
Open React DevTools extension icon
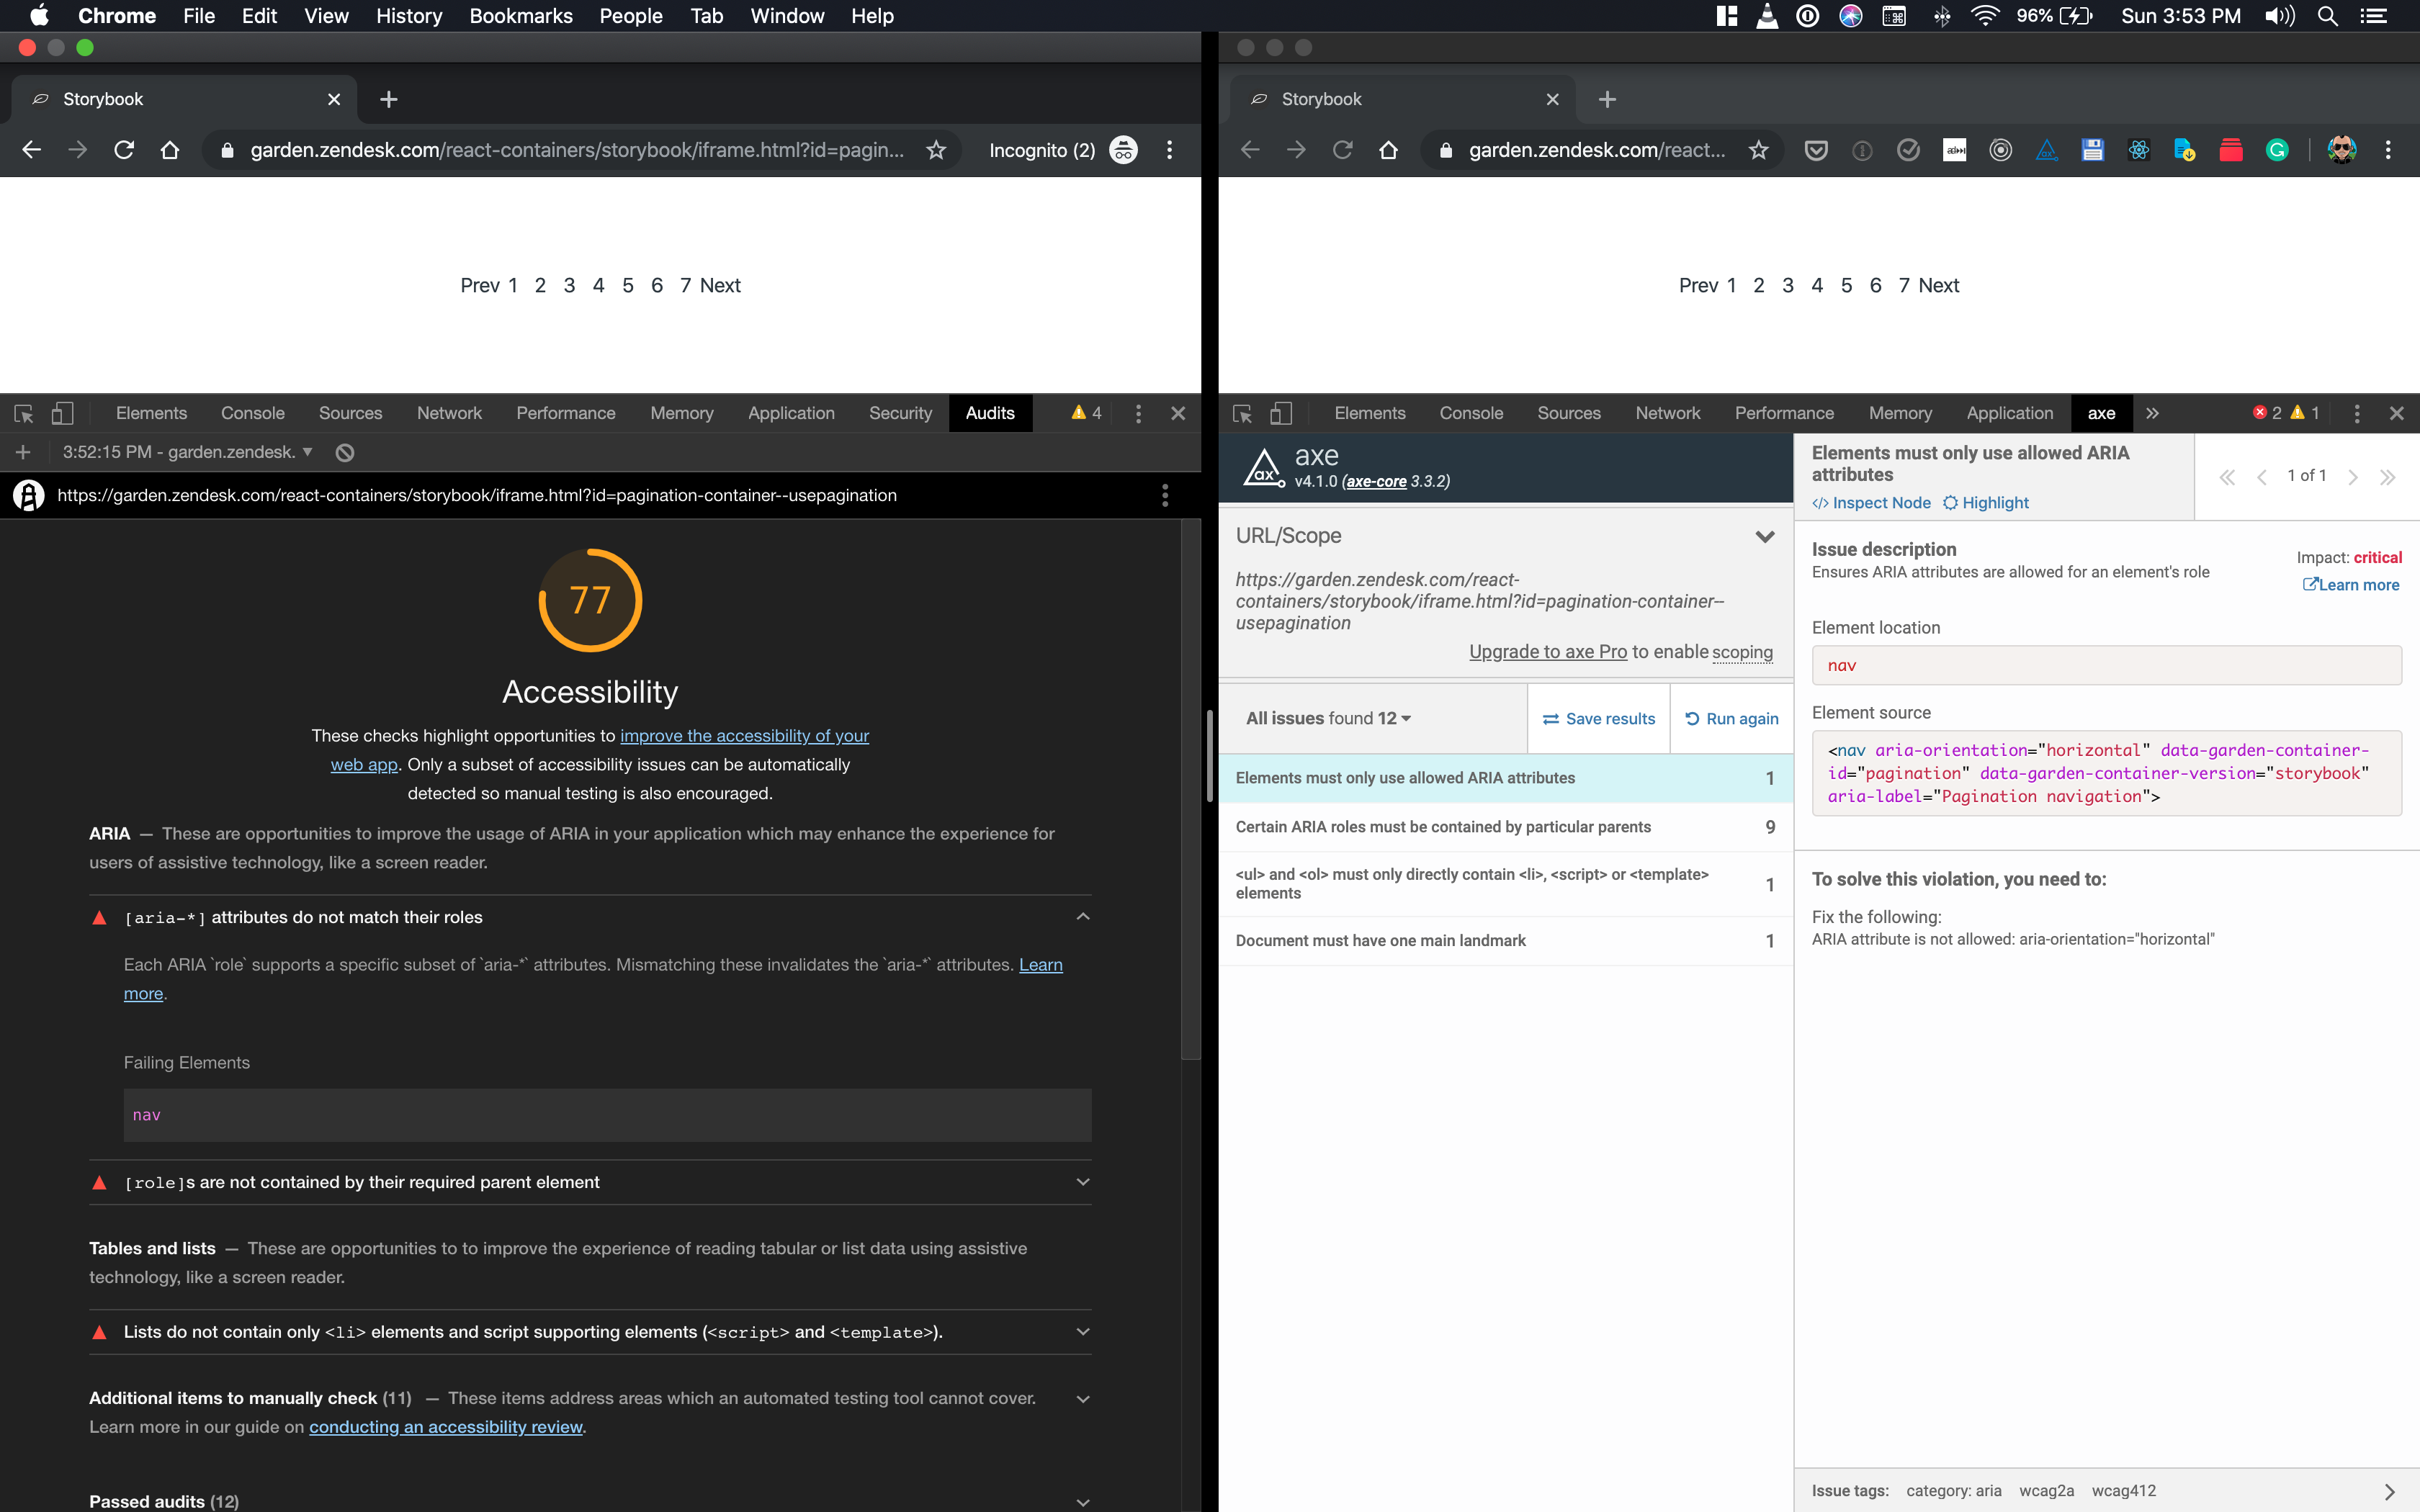pos(2139,150)
